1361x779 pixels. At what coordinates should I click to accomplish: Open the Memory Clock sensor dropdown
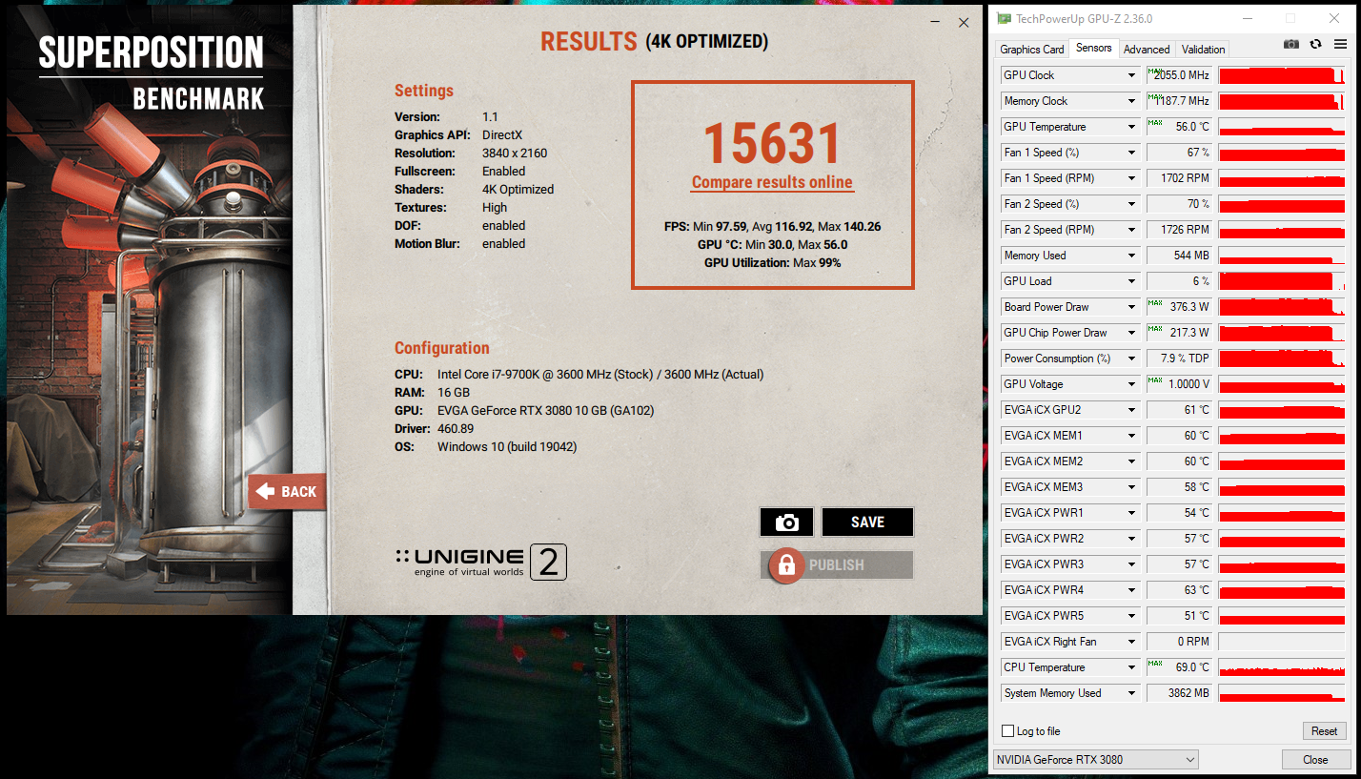pos(1132,101)
